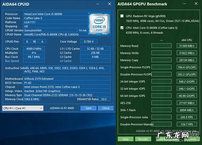Click the empty AES-256 GPU result box
Image resolution: width=202 pixels, height=145 pixels.
point(162,103)
